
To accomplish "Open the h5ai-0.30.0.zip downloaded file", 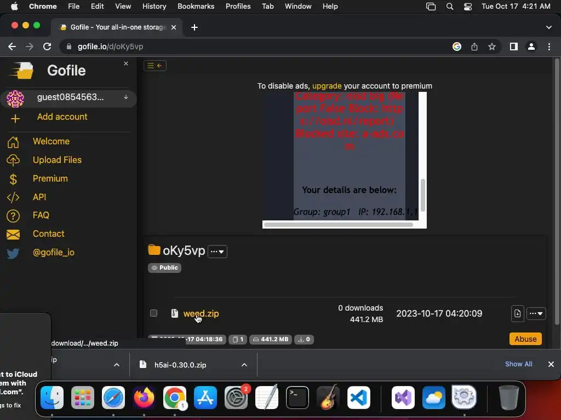I will tap(180, 365).
